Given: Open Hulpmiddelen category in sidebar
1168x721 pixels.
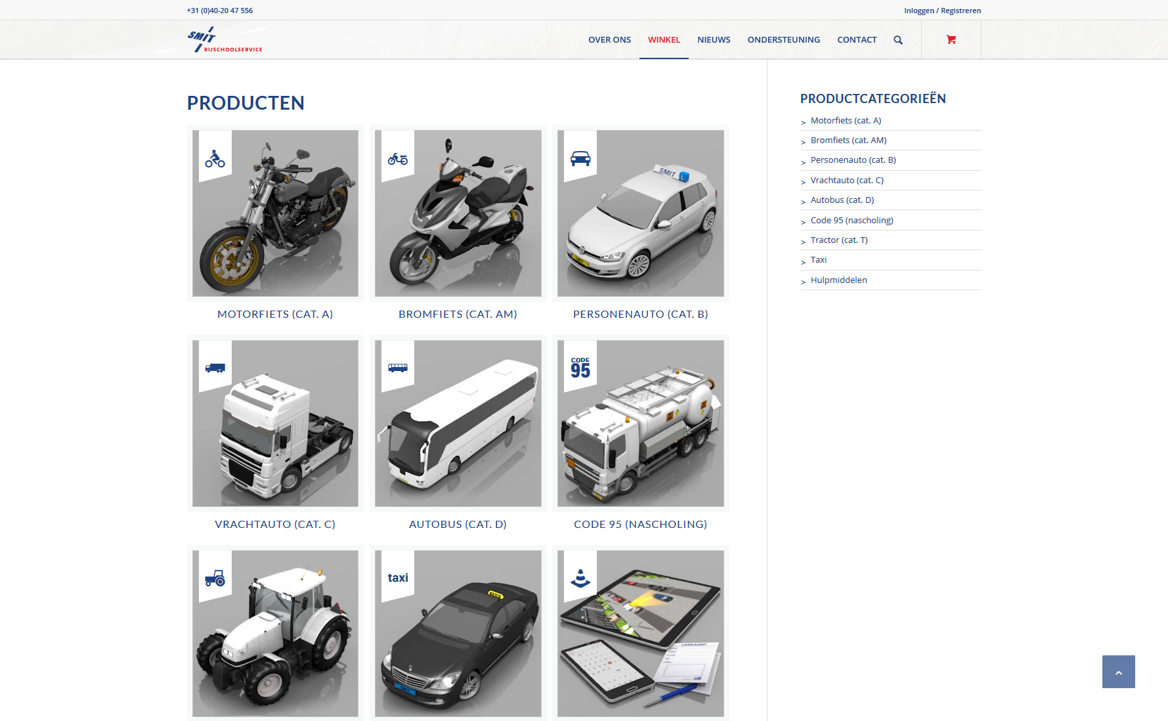Looking at the screenshot, I should click(x=838, y=280).
